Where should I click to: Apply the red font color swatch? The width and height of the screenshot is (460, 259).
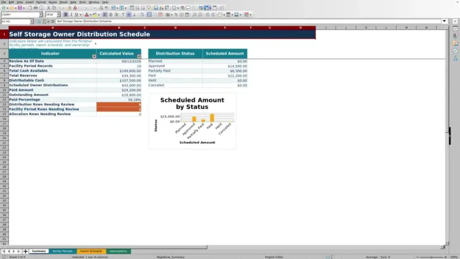86,14
